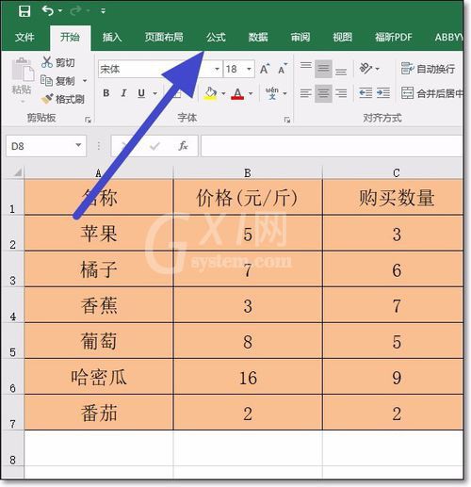Click the 剪切 scissors button

(58, 62)
